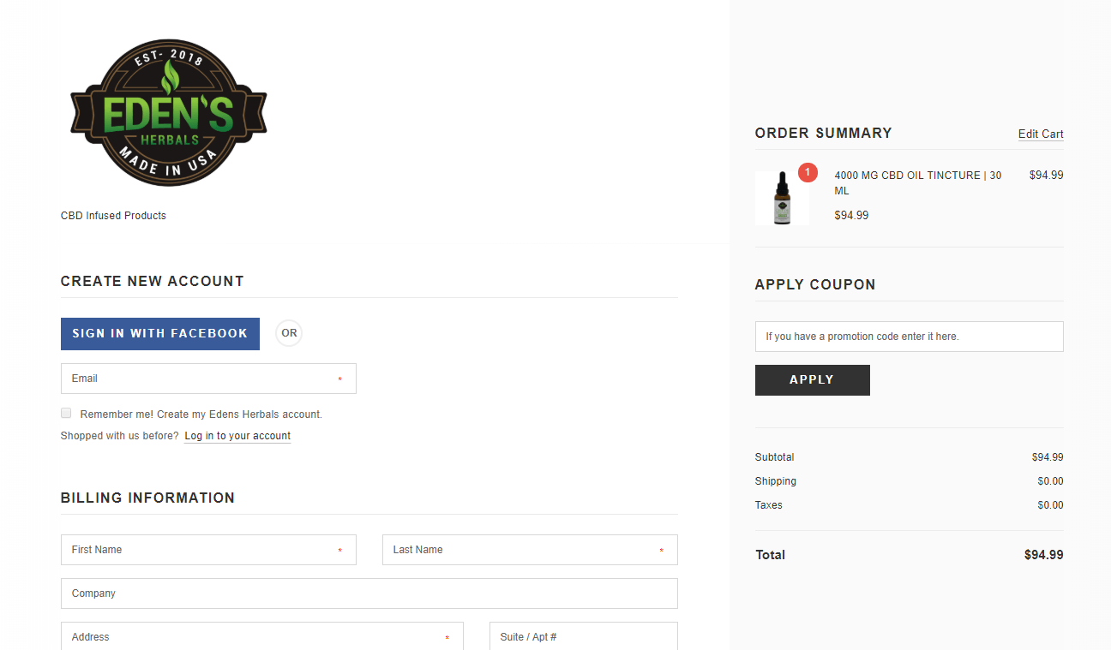Click the CBD tincture product thumbnail

pyautogui.click(x=782, y=199)
